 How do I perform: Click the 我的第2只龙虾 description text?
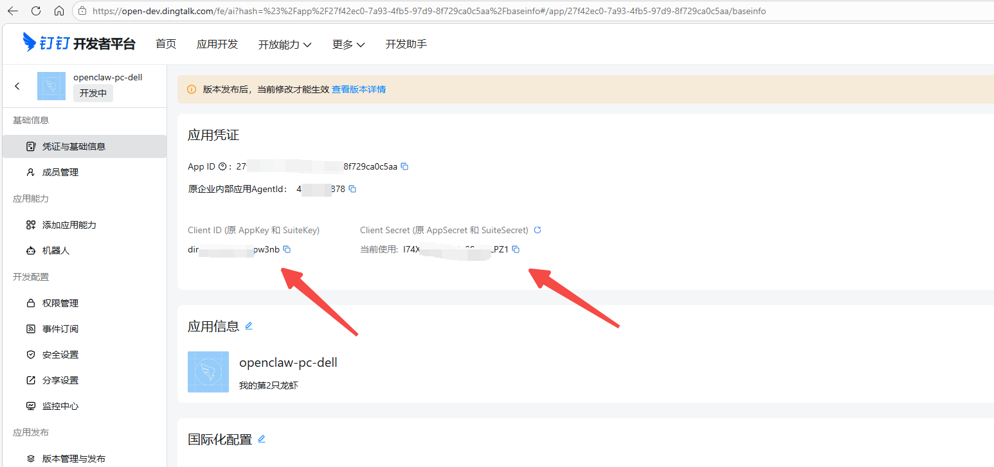[269, 385]
